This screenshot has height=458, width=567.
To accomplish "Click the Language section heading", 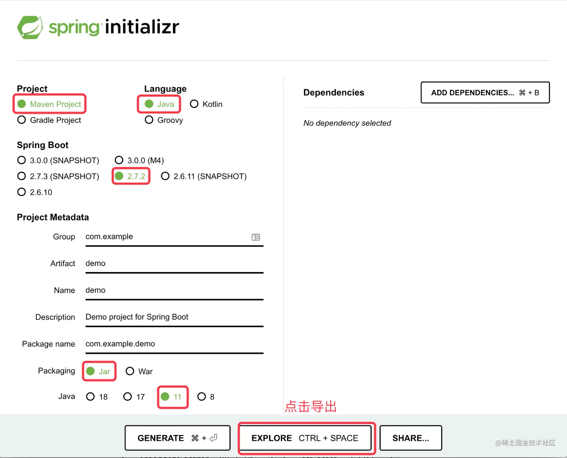I will click(x=165, y=89).
